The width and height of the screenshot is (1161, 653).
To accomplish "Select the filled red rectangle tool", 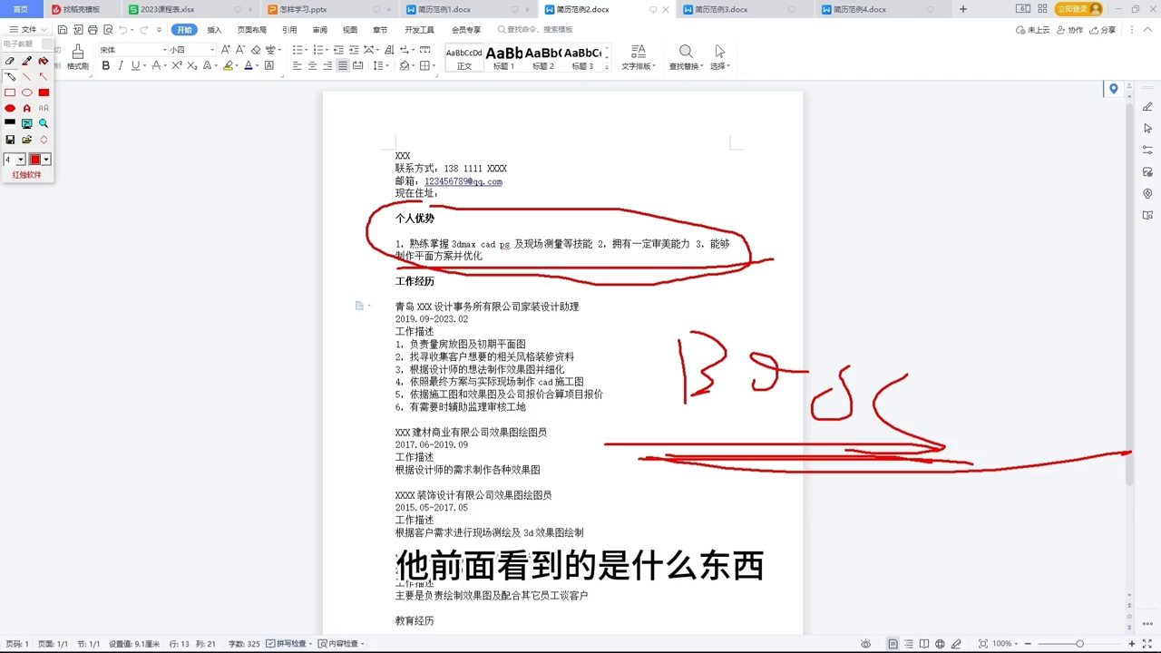I will click(44, 93).
